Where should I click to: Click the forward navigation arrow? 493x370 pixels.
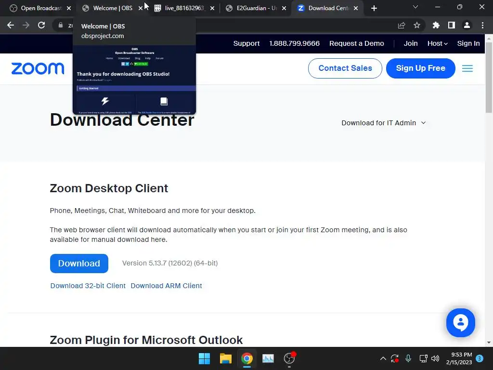(x=26, y=25)
